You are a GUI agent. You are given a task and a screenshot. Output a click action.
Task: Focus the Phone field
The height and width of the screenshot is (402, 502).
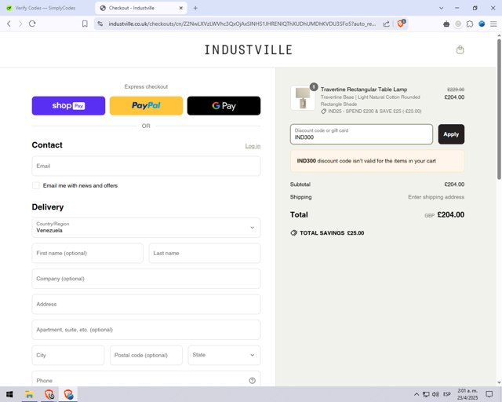coord(146,378)
